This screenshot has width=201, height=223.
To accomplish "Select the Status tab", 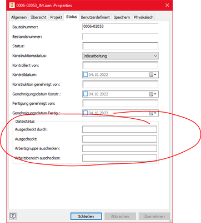I will 72,17.
